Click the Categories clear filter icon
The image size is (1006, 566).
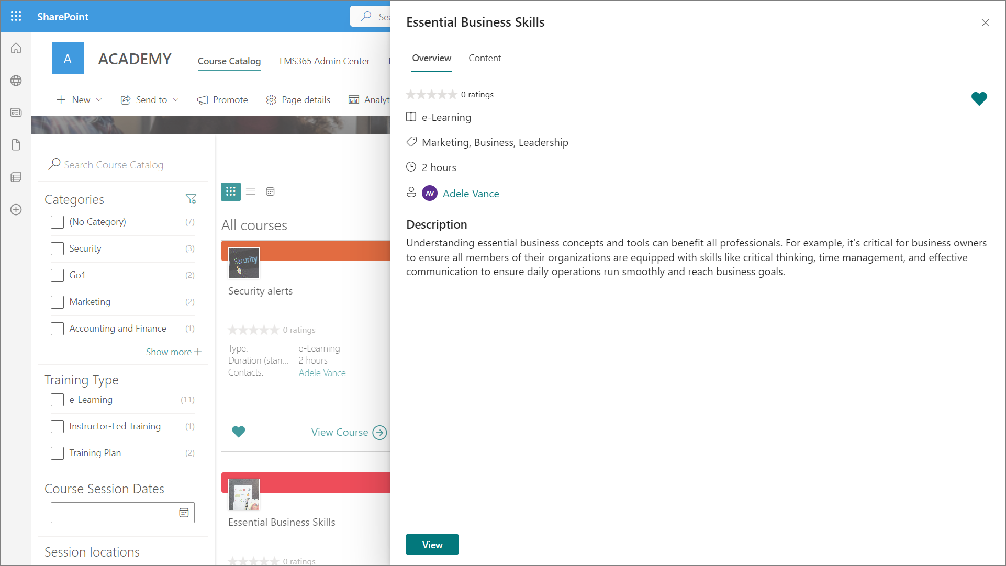point(191,199)
